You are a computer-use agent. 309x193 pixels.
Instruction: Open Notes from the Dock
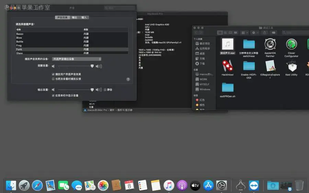click(x=156, y=185)
